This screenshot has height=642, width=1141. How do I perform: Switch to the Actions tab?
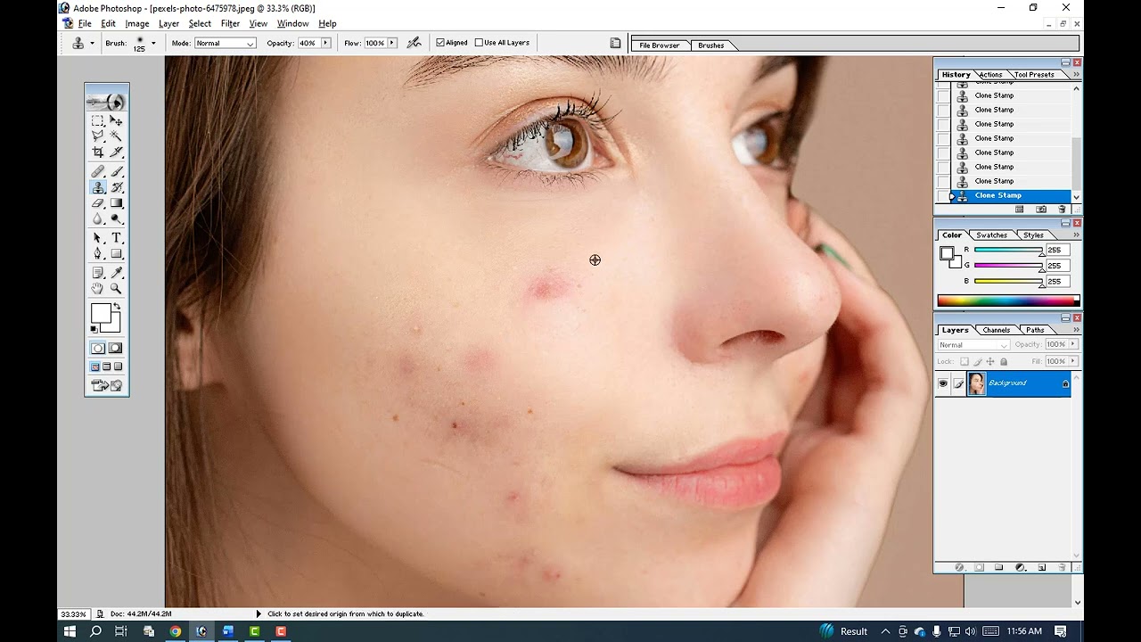tap(991, 75)
